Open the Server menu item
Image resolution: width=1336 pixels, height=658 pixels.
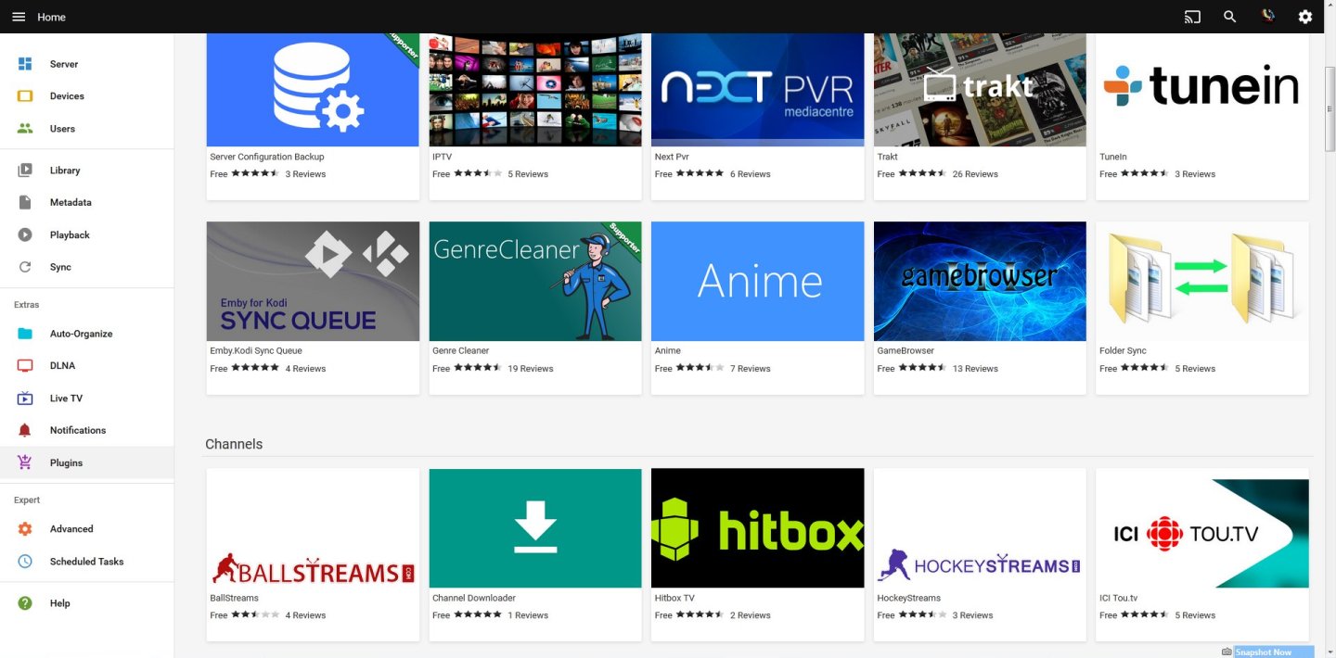[x=87, y=64]
